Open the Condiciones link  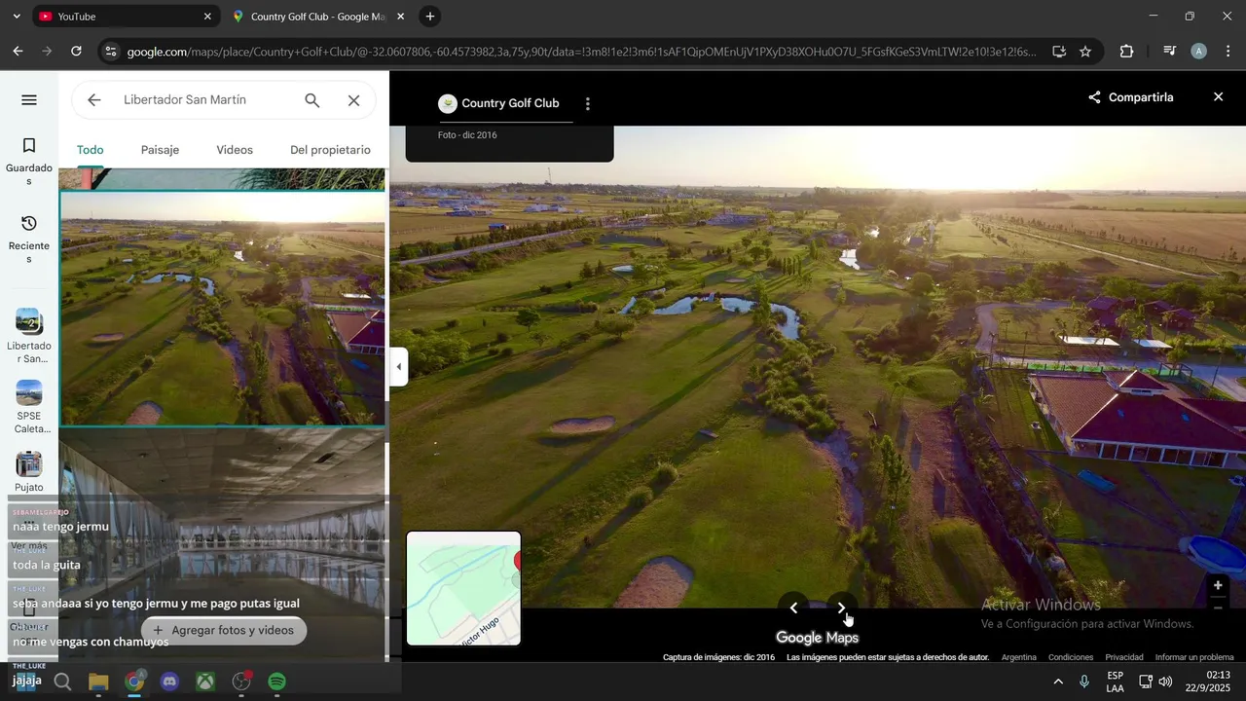coord(1071,657)
